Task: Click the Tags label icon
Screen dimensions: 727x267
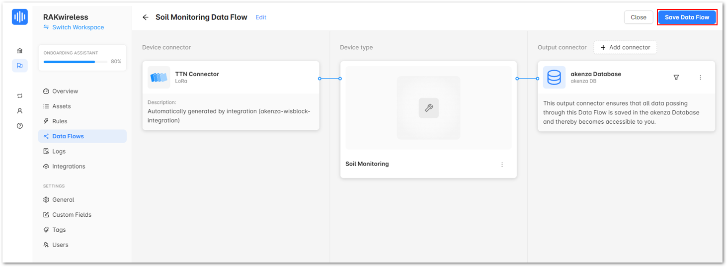Action: pyautogui.click(x=46, y=230)
